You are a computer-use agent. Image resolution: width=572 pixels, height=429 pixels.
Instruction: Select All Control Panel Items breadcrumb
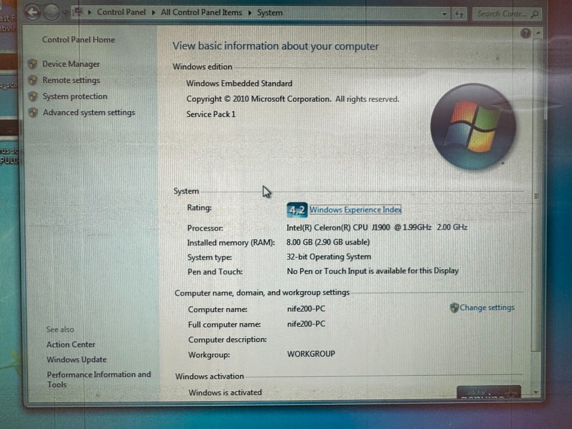[x=201, y=13]
